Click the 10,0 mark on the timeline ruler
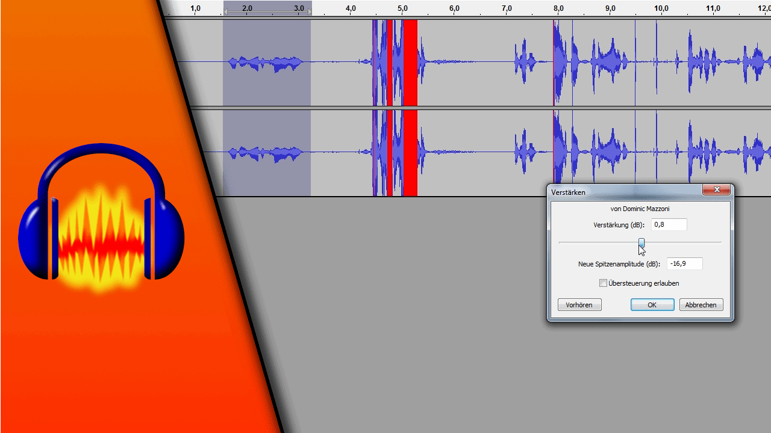 [x=661, y=8]
